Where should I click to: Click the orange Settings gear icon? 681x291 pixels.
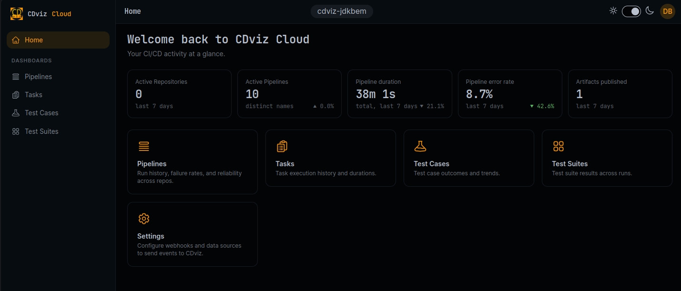click(144, 219)
